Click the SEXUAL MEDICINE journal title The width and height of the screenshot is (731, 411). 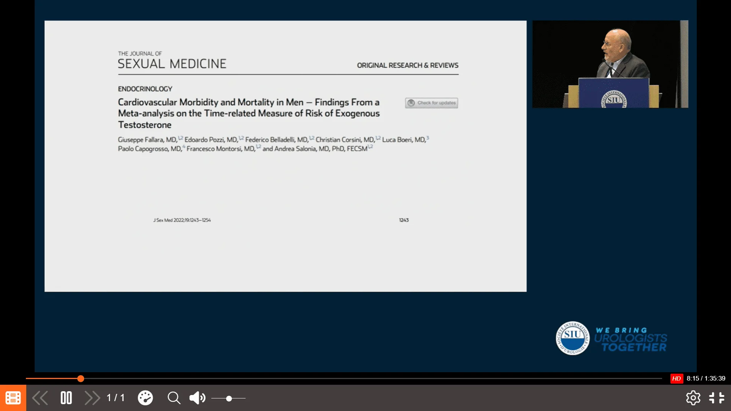point(172,64)
